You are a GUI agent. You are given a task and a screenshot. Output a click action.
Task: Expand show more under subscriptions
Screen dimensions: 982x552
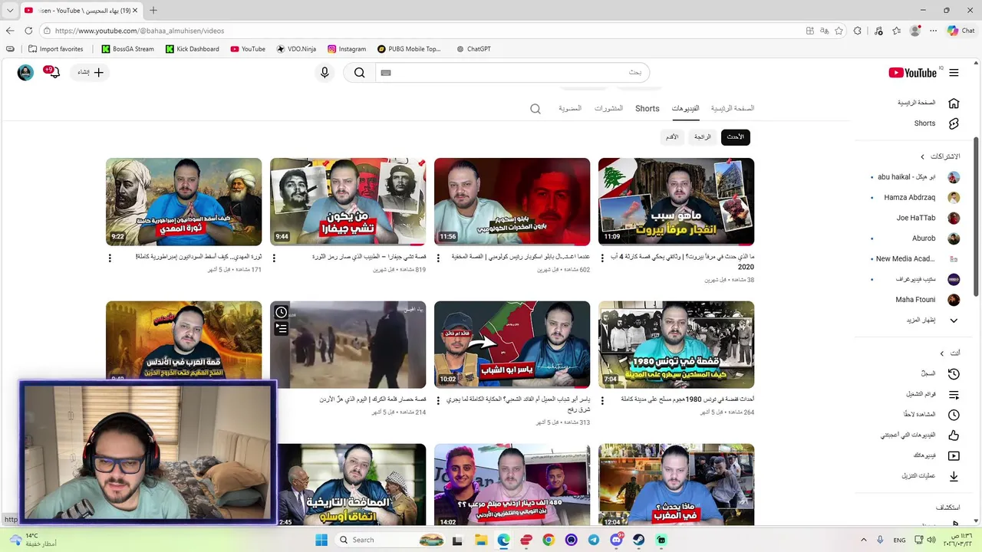(x=954, y=320)
